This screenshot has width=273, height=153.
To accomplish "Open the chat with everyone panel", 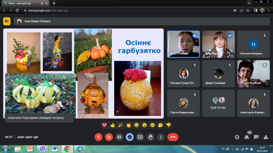I will click(256, 137).
